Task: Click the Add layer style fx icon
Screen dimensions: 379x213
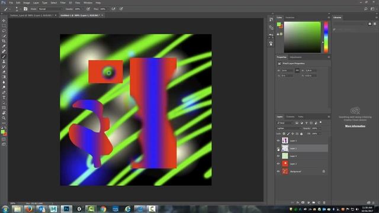Action: pyautogui.click(x=298, y=202)
